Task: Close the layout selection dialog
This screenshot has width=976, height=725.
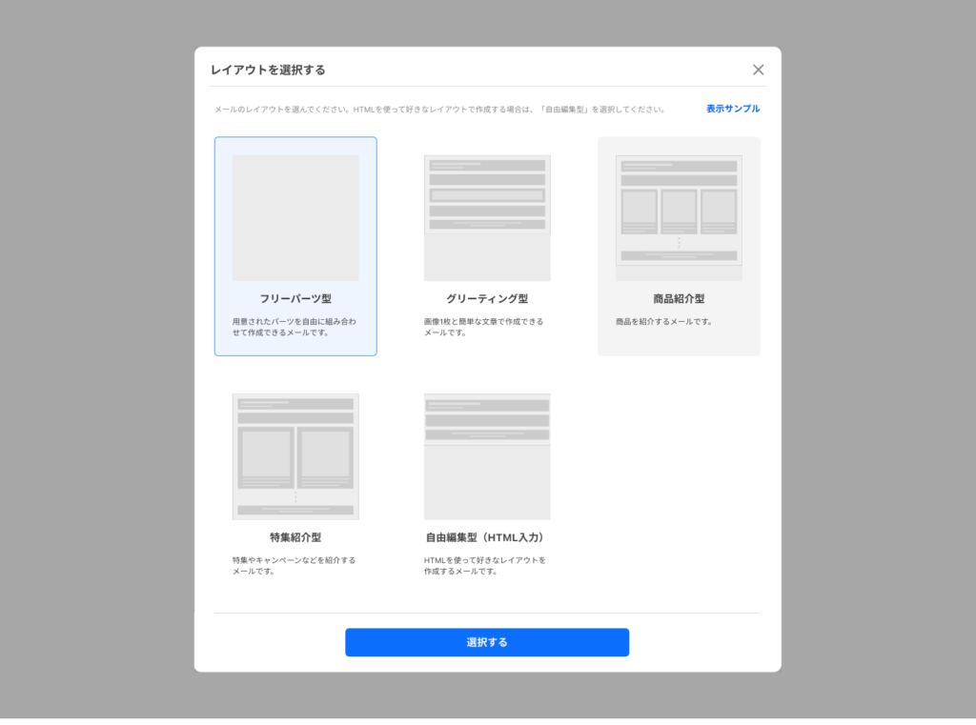Action: [x=758, y=70]
